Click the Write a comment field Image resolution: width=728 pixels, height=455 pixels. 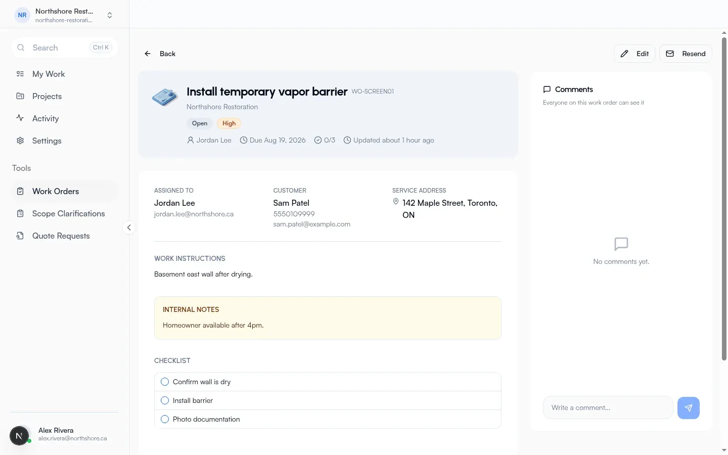coord(608,407)
